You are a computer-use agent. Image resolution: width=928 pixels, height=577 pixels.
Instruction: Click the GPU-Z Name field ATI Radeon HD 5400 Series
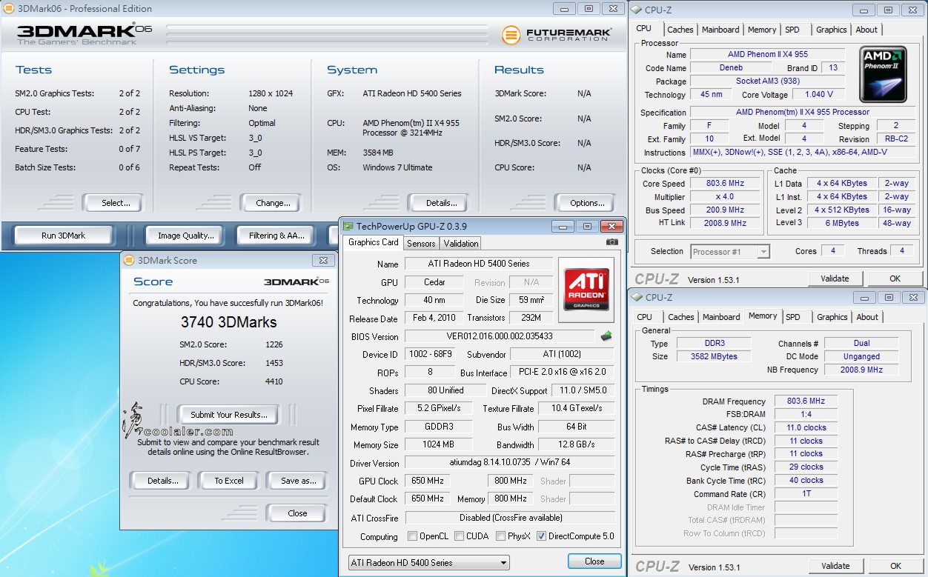tap(479, 264)
